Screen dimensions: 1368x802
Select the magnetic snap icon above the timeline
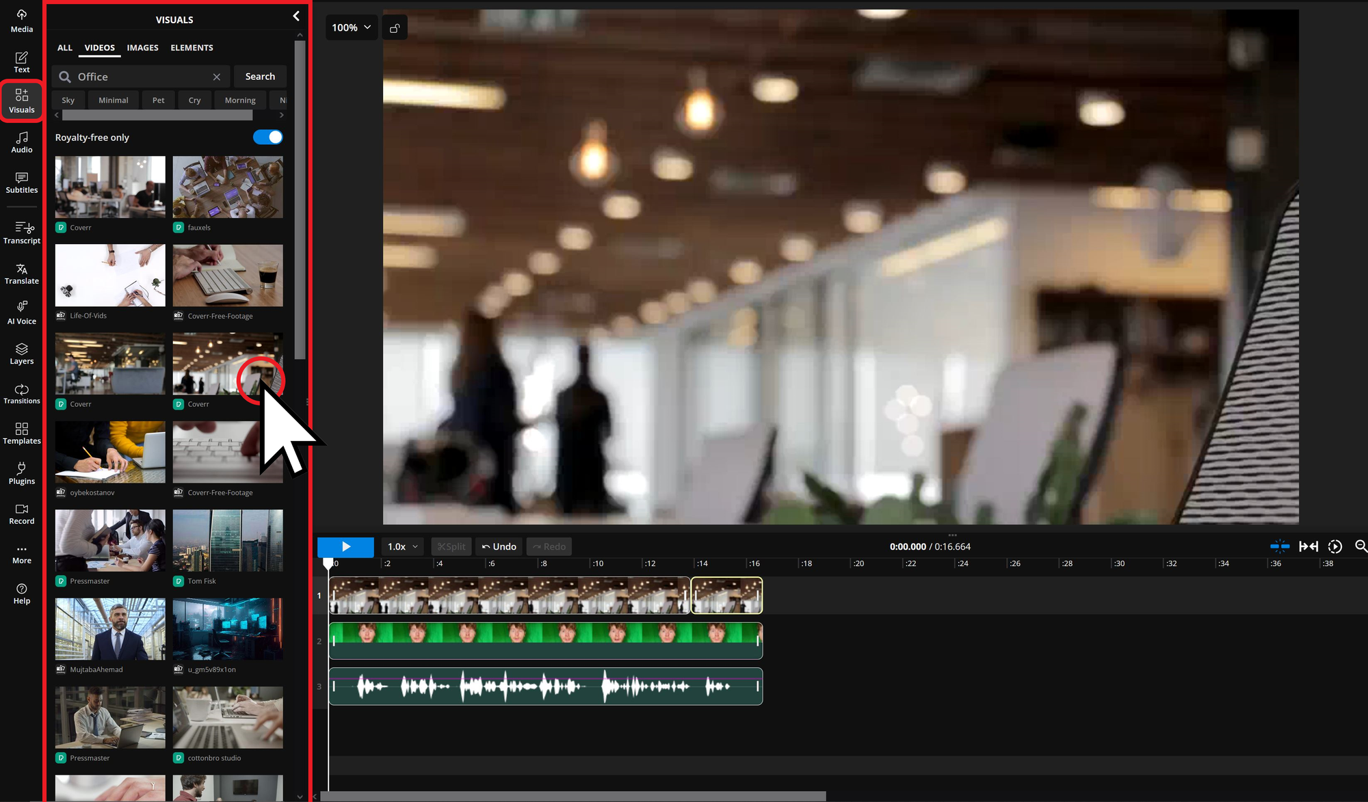(x=1279, y=546)
